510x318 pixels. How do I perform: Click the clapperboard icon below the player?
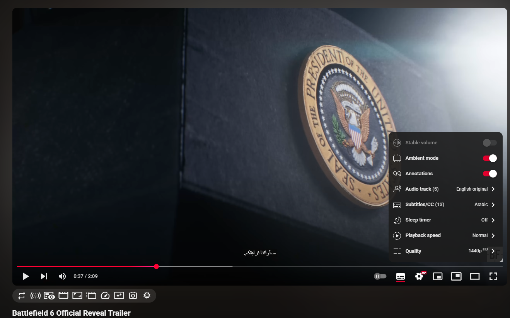63,296
